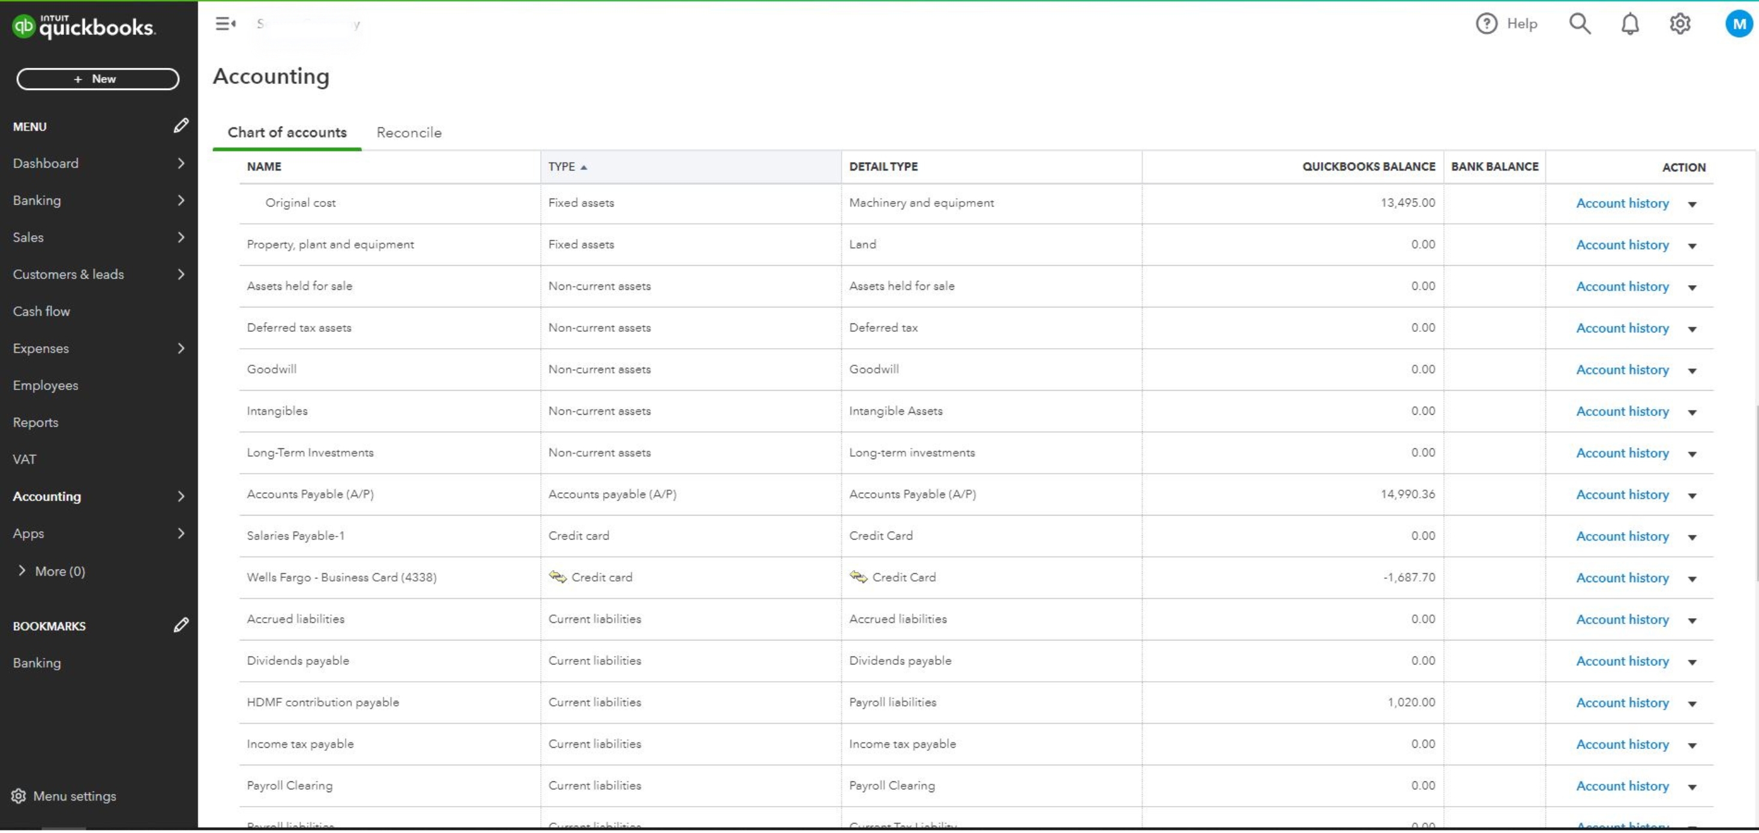This screenshot has width=1759, height=833.
Task: Edit BOOKMARKS with the pencil icon
Action: (x=180, y=625)
